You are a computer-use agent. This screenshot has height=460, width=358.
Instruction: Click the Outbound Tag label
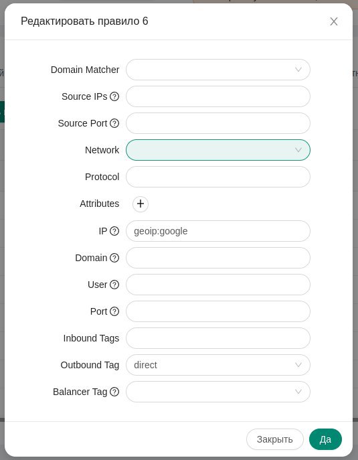[x=90, y=365]
